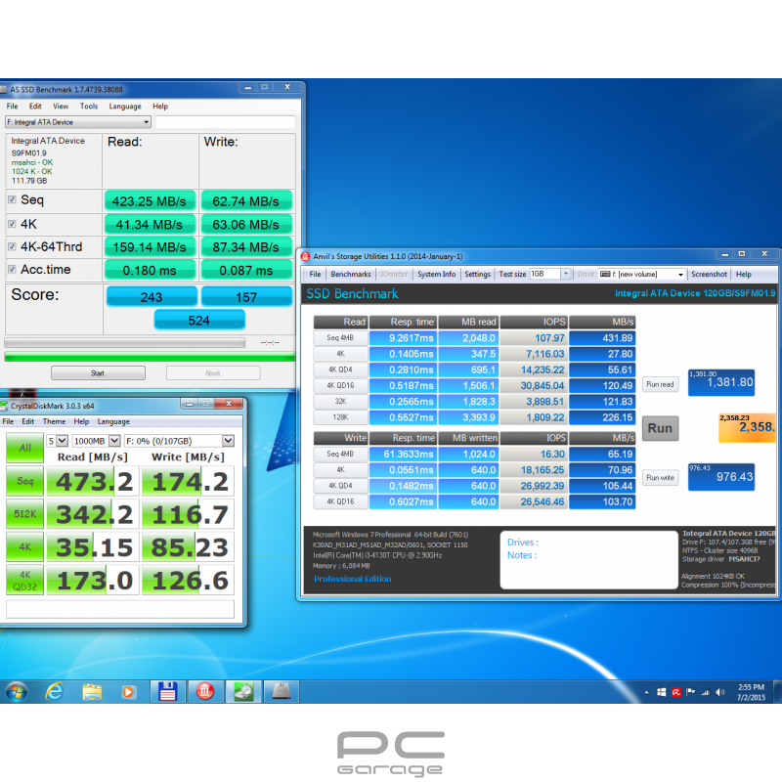Click Anvil Run write button
Screen dimensions: 782x782
click(x=660, y=477)
